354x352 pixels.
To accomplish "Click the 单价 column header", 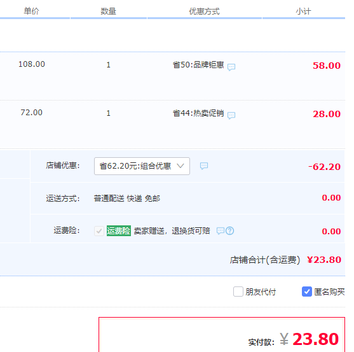I will click(32, 11).
